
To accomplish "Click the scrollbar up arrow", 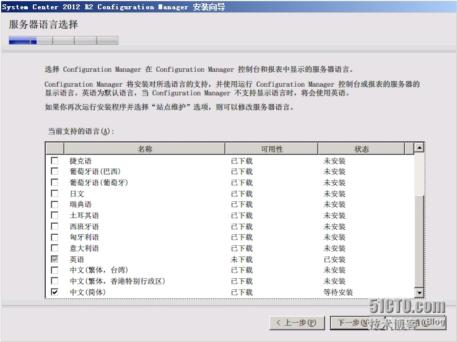I will (x=419, y=148).
